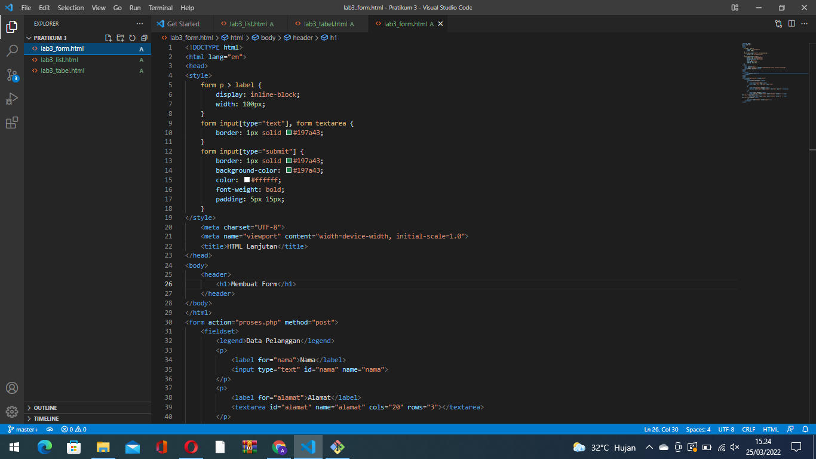Click the Customize Layout icon in title bar
The height and width of the screenshot is (459, 816).
point(735,8)
